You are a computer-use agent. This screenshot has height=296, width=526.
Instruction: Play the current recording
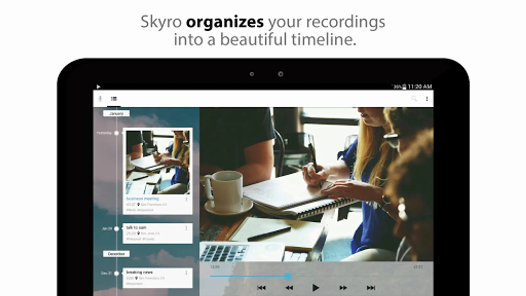point(316,288)
